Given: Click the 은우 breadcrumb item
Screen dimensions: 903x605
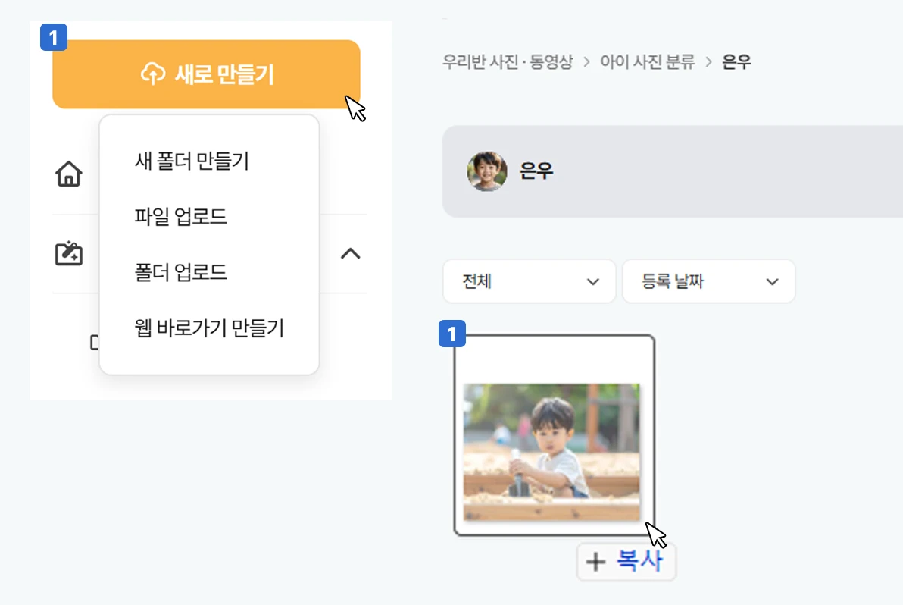Looking at the screenshot, I should coord(736,62).
